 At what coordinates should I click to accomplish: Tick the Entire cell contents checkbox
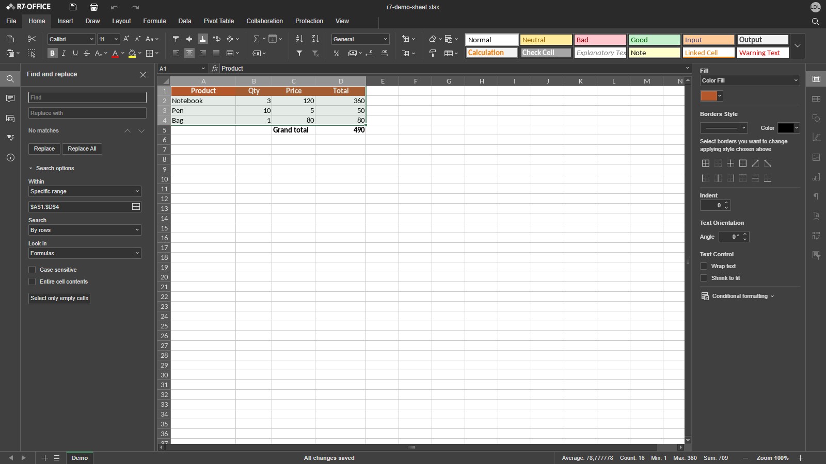coord(32,281)
